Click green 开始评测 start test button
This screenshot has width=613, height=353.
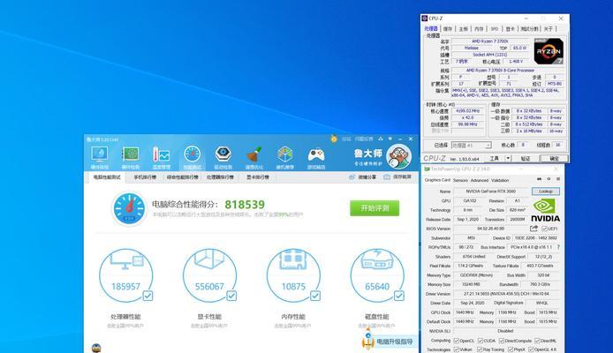(375, 208)
